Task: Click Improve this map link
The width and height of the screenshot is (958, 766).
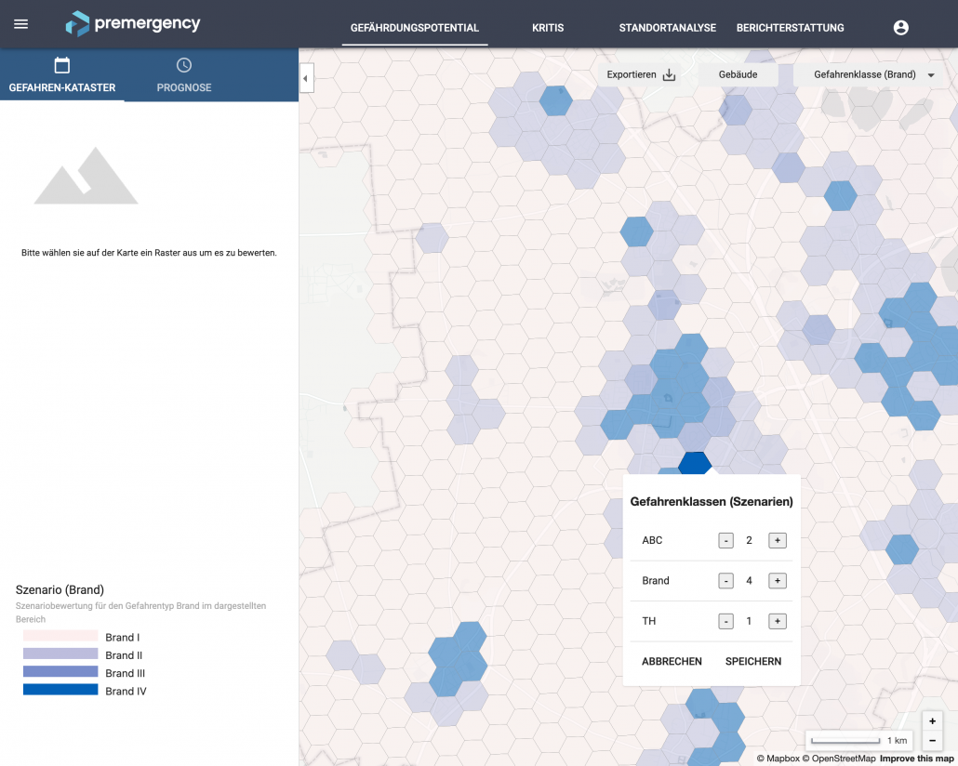Action: 916,759
